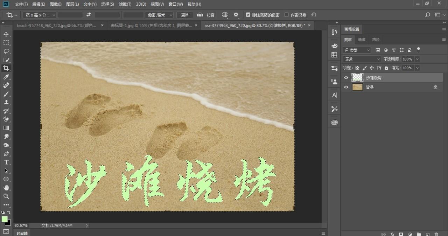Switch to the beach-957748_960_720.jpg document tab

pos(57,26)
